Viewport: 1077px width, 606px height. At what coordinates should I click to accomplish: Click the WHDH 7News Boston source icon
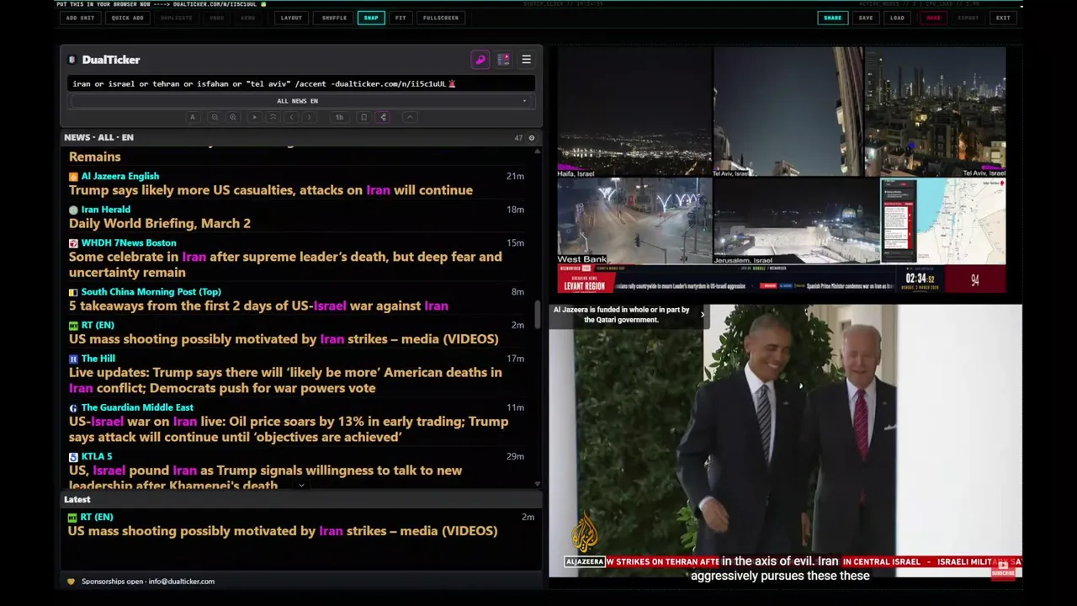point(73,243)
